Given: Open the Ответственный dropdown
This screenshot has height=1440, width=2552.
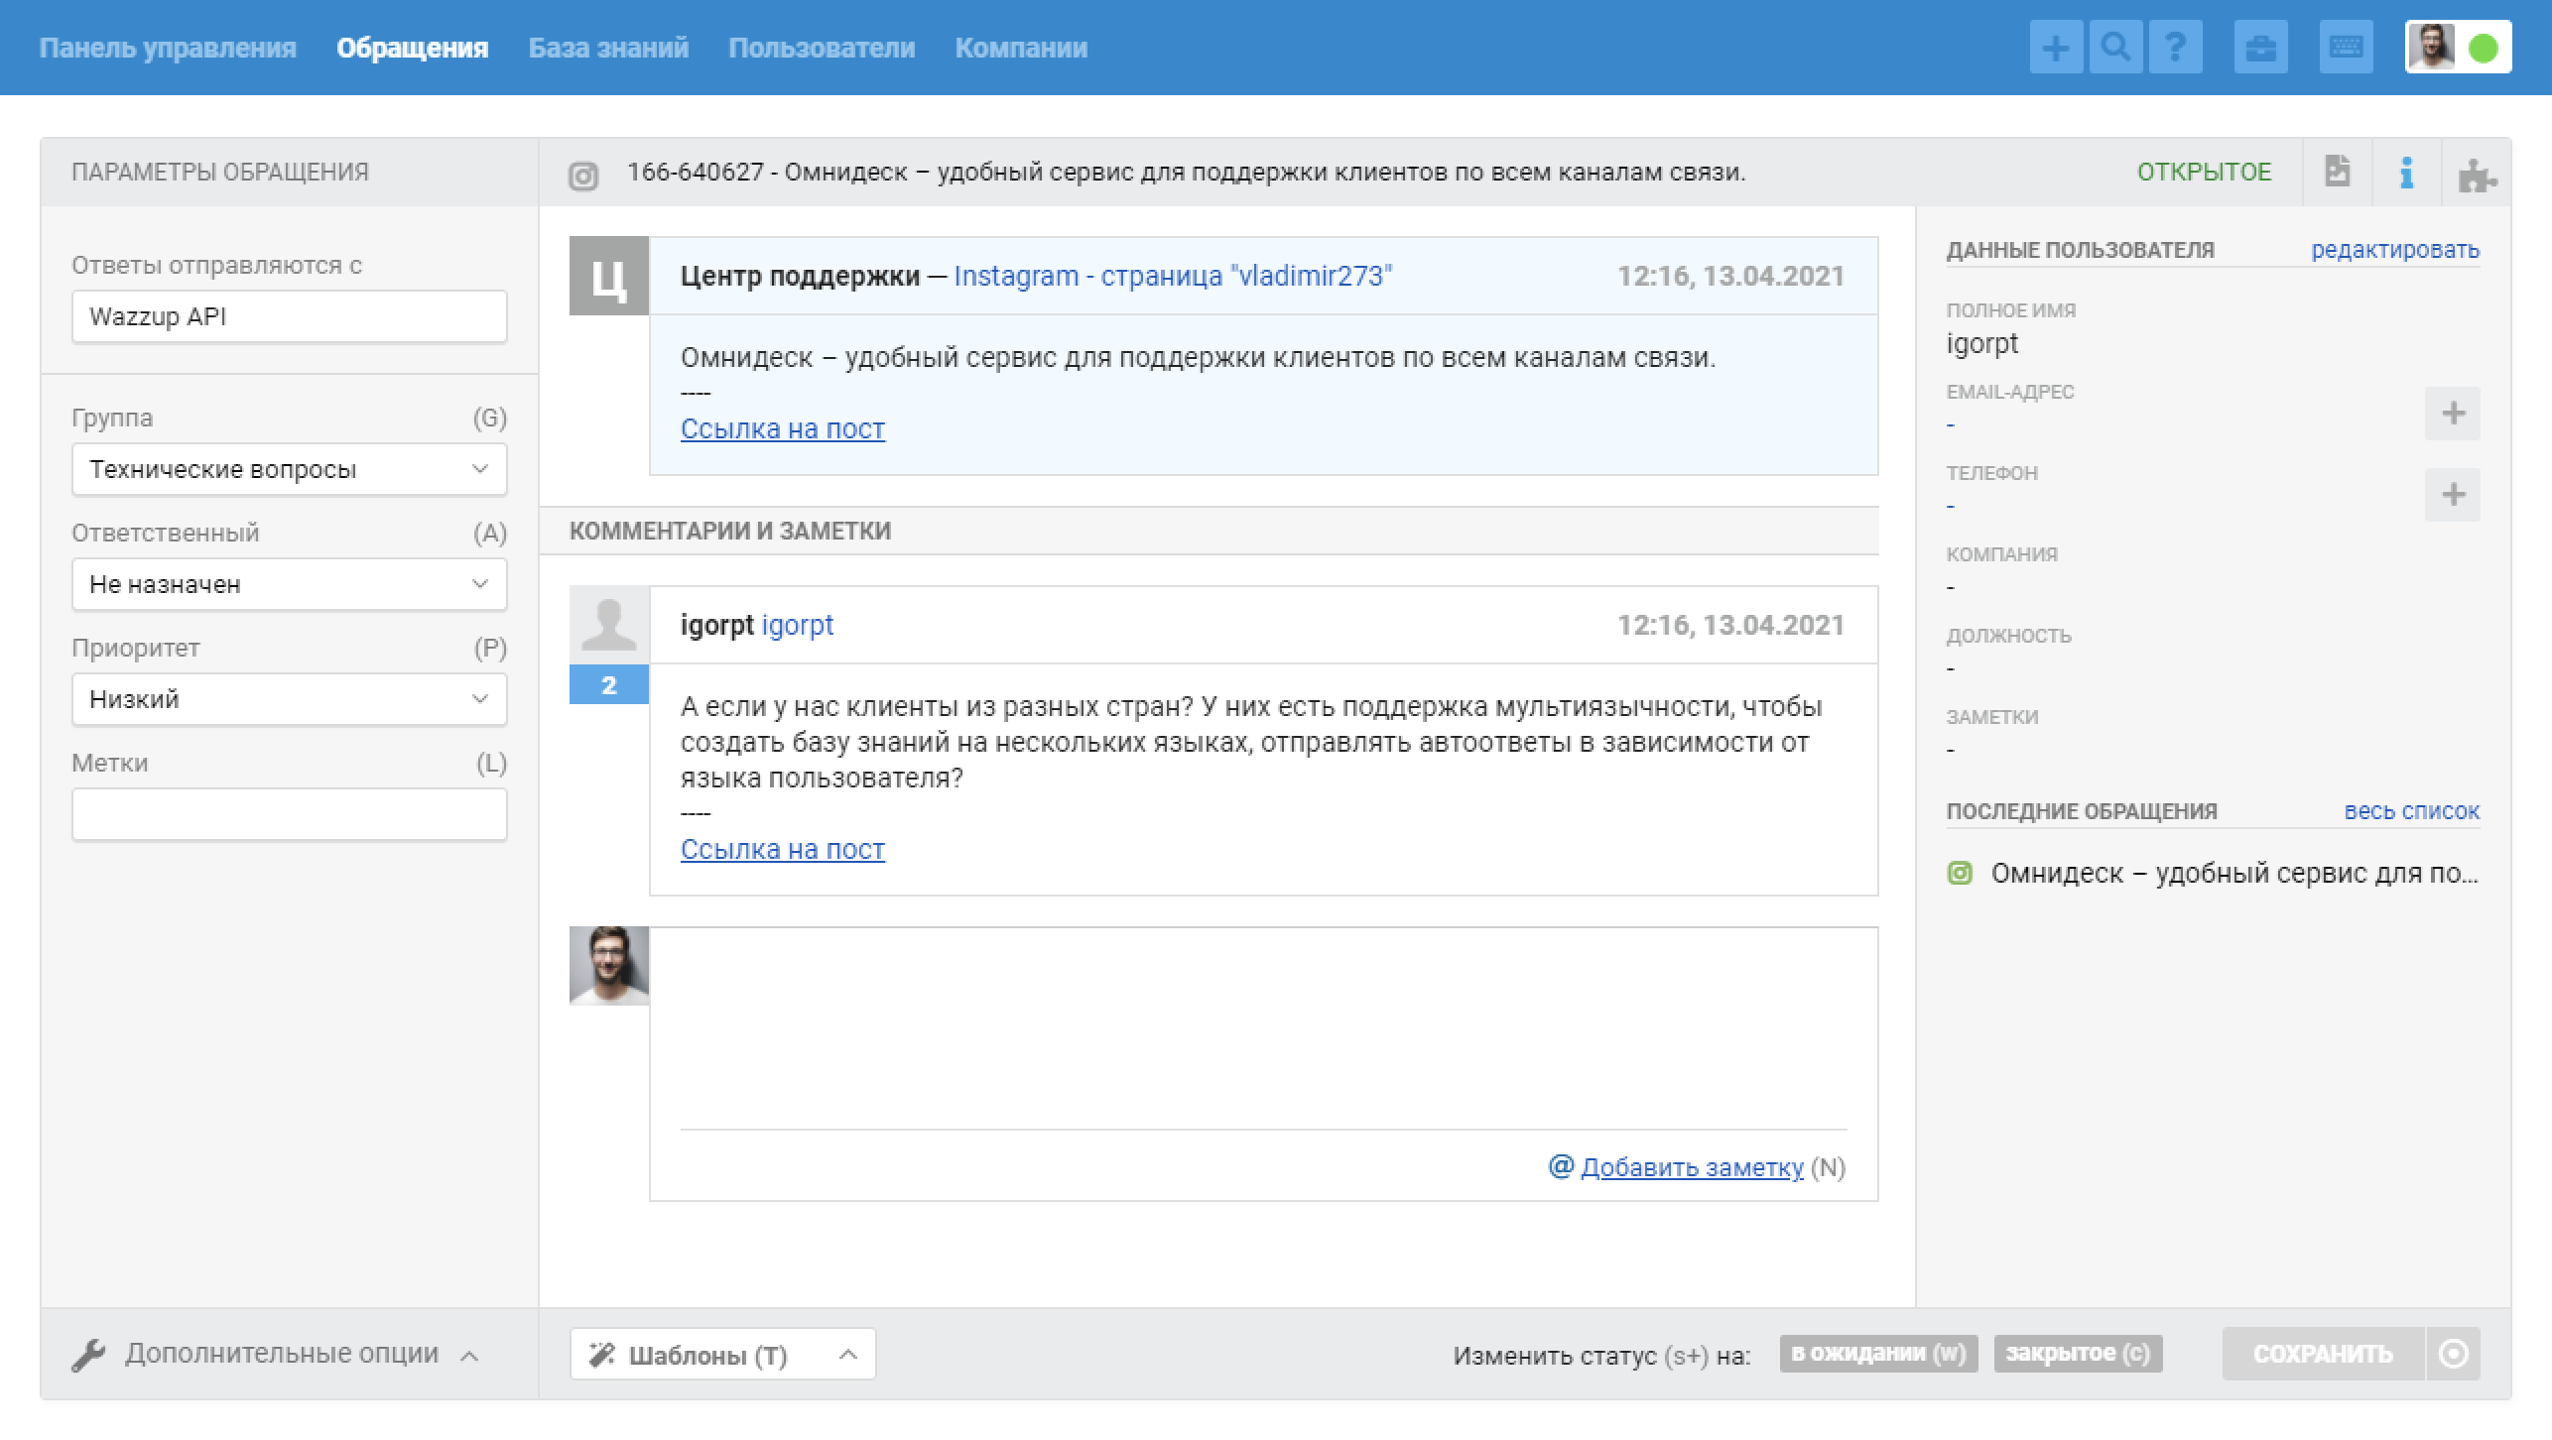Looking at the screenshot, I should pos(290,584).
